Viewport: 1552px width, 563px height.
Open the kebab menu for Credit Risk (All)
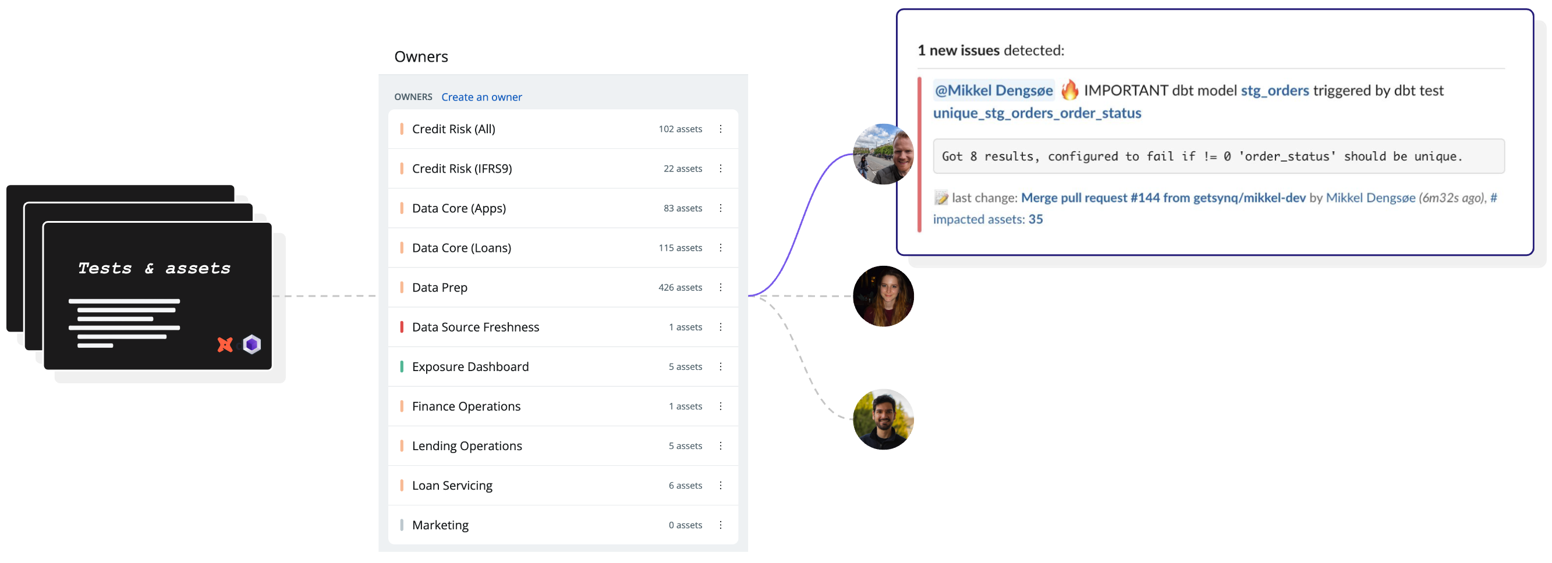coord(720,129)
